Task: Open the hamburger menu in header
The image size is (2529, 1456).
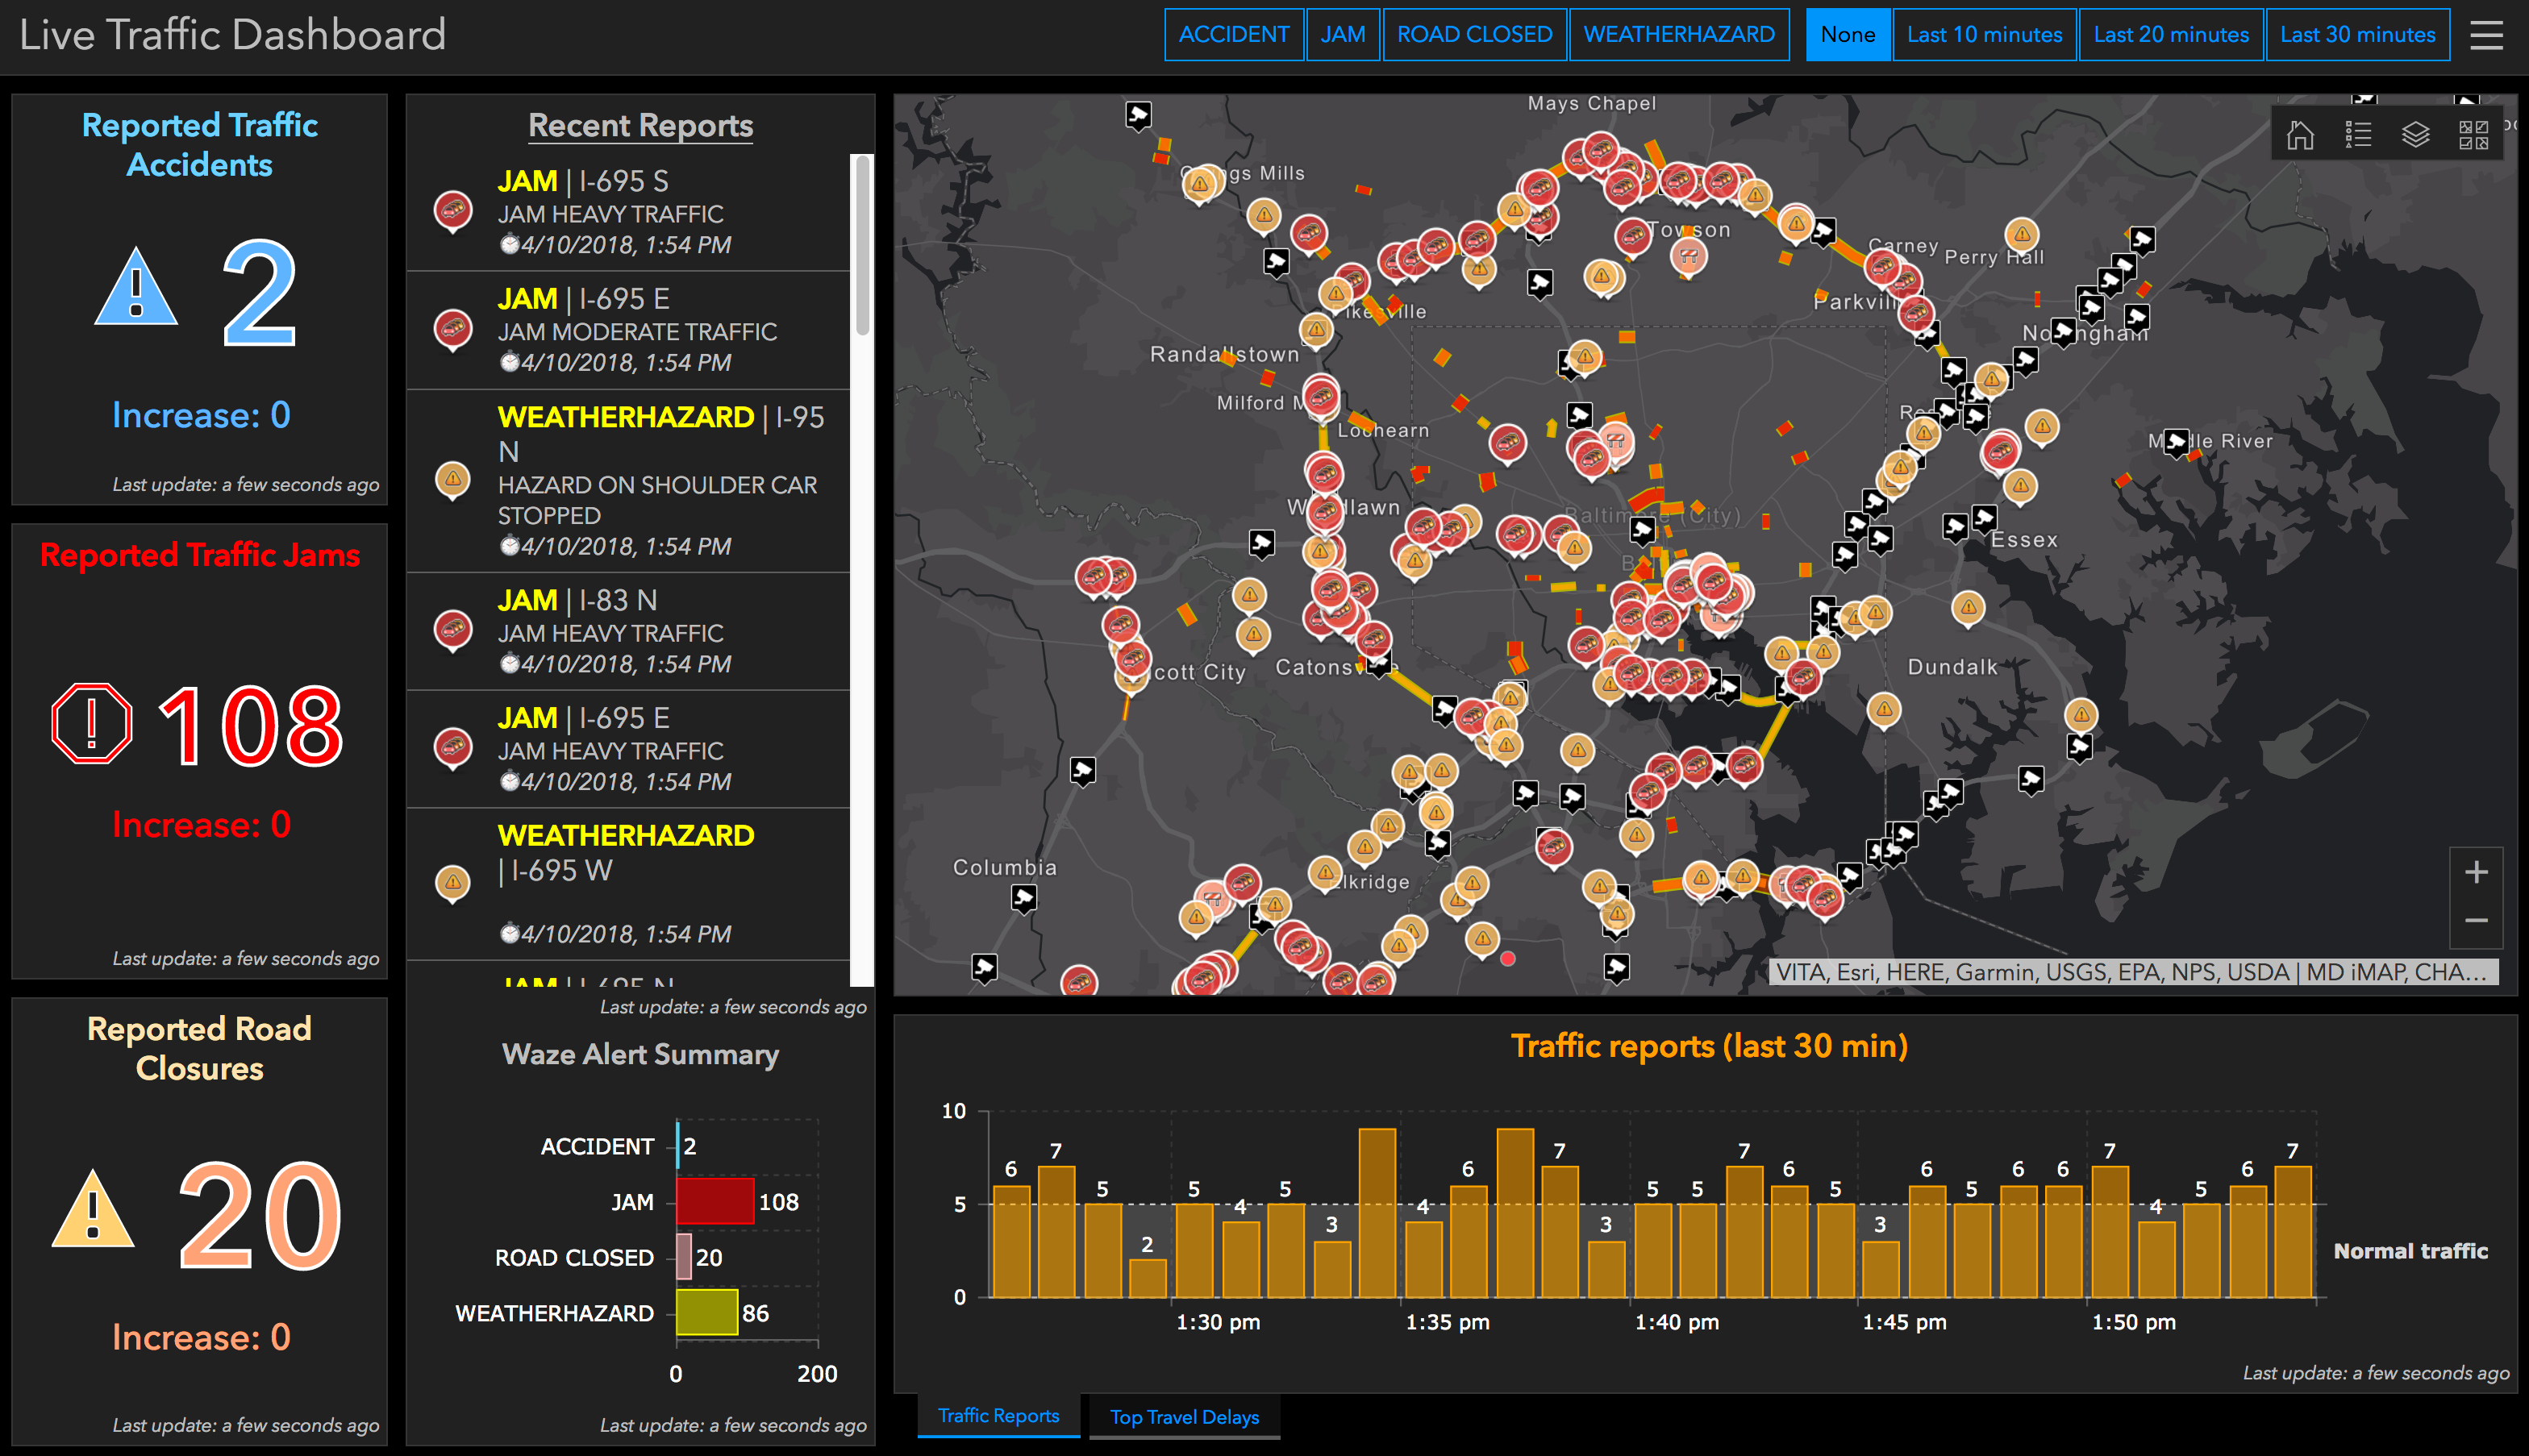Action: click(x=2487, y=35)
